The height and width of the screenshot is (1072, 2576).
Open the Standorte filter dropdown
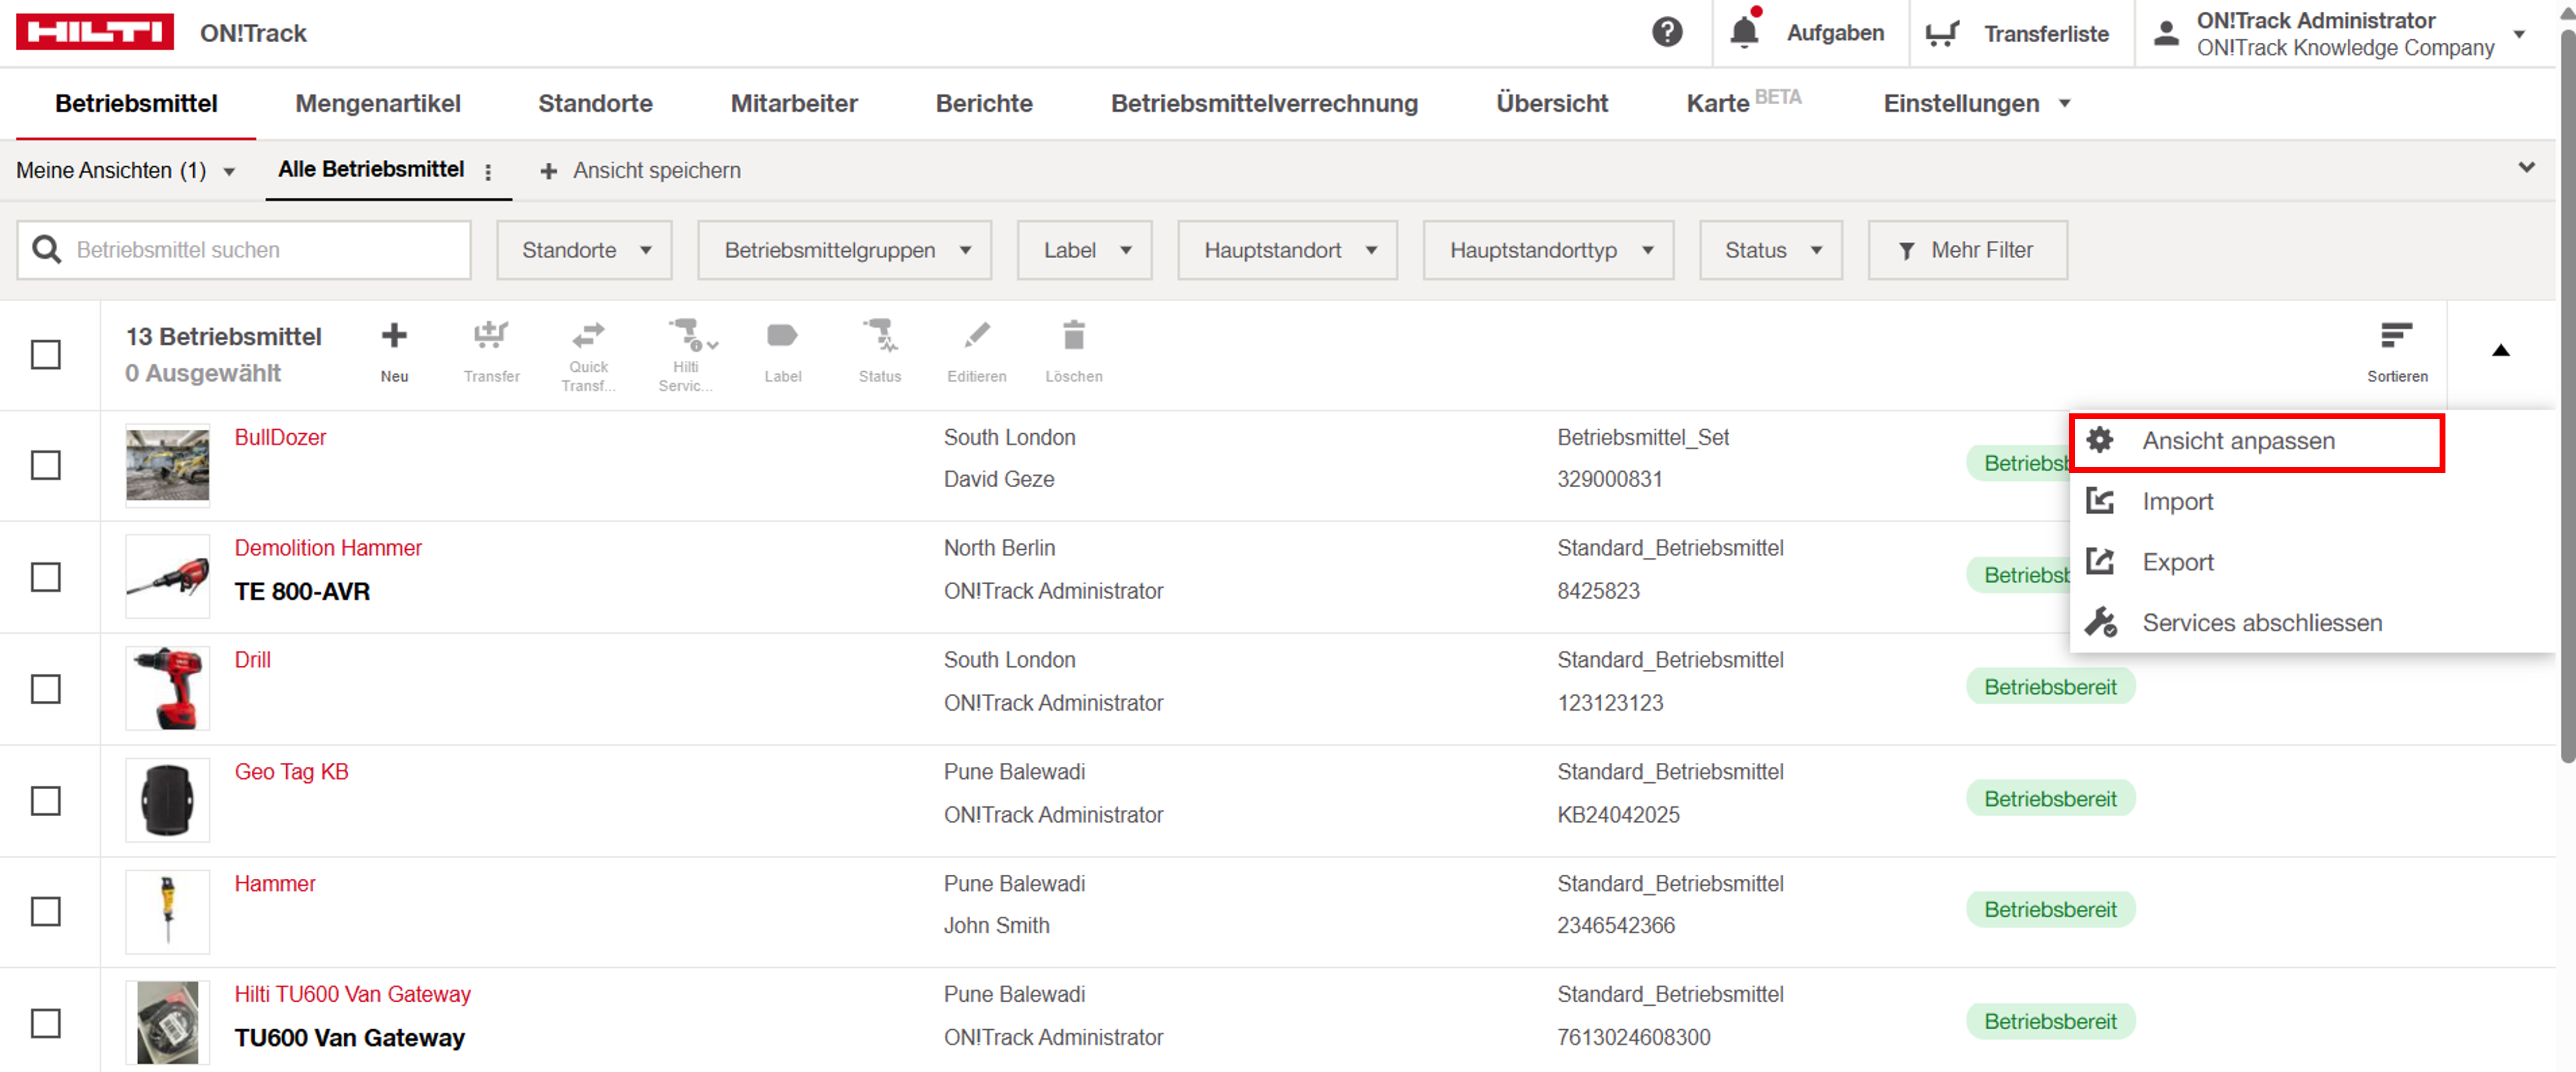(584, 250)
